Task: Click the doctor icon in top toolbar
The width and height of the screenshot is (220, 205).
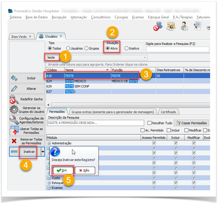Action: (184, 26)
